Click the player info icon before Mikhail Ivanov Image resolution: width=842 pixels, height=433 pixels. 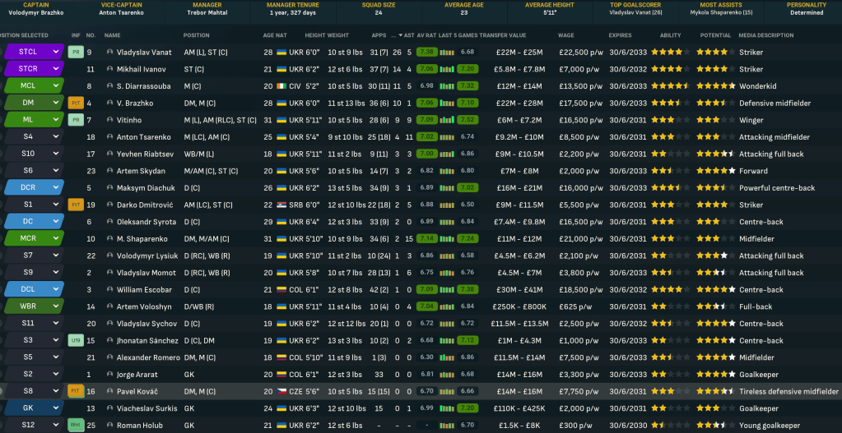click(109, 69)
